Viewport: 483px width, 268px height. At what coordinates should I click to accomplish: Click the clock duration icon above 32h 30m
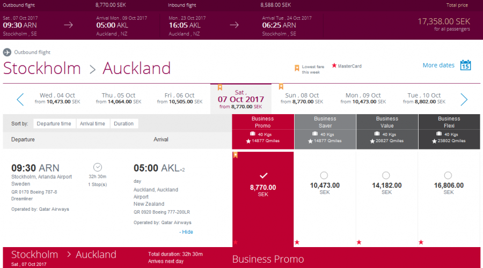click(x=97, y=167)
